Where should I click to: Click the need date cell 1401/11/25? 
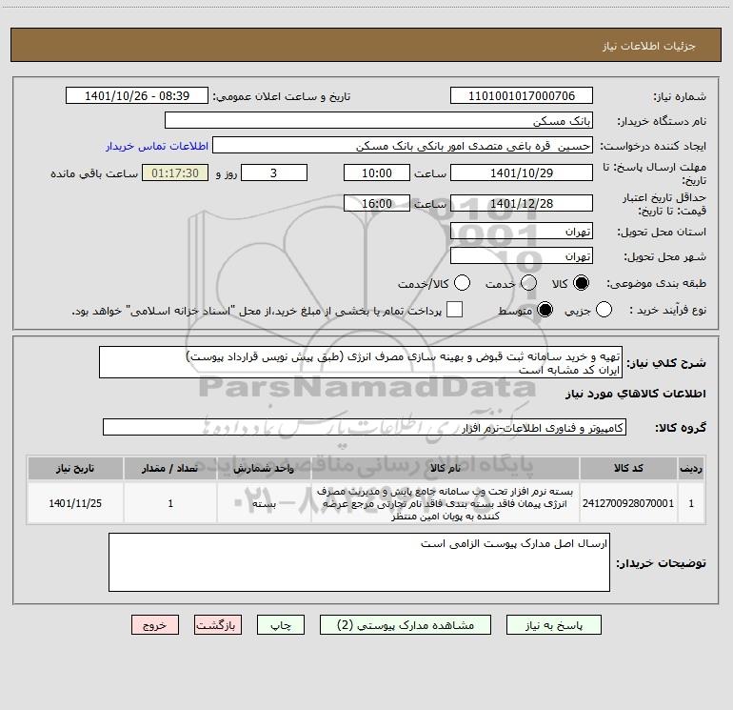pos(75,503)
